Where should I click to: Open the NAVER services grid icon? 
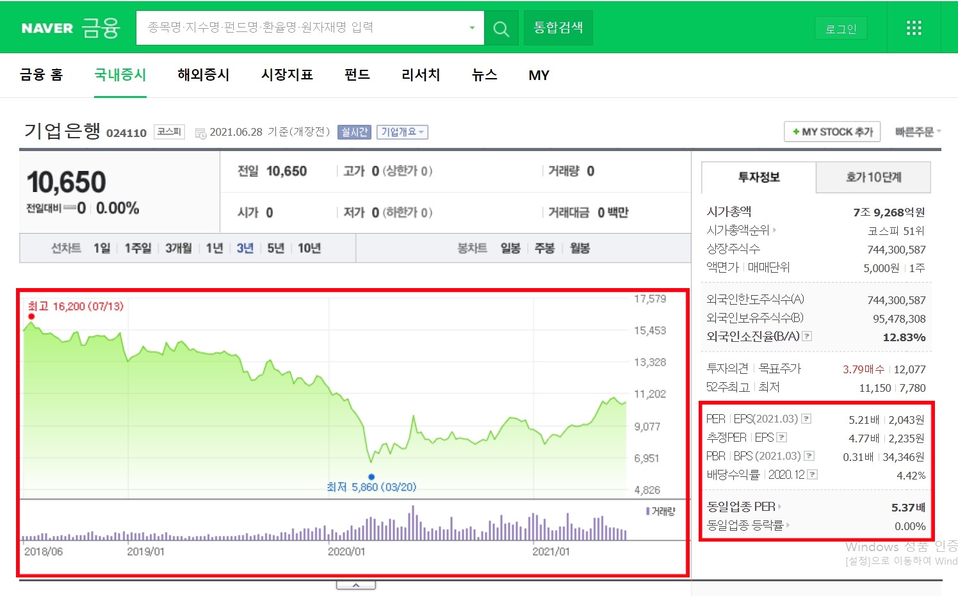914,28
